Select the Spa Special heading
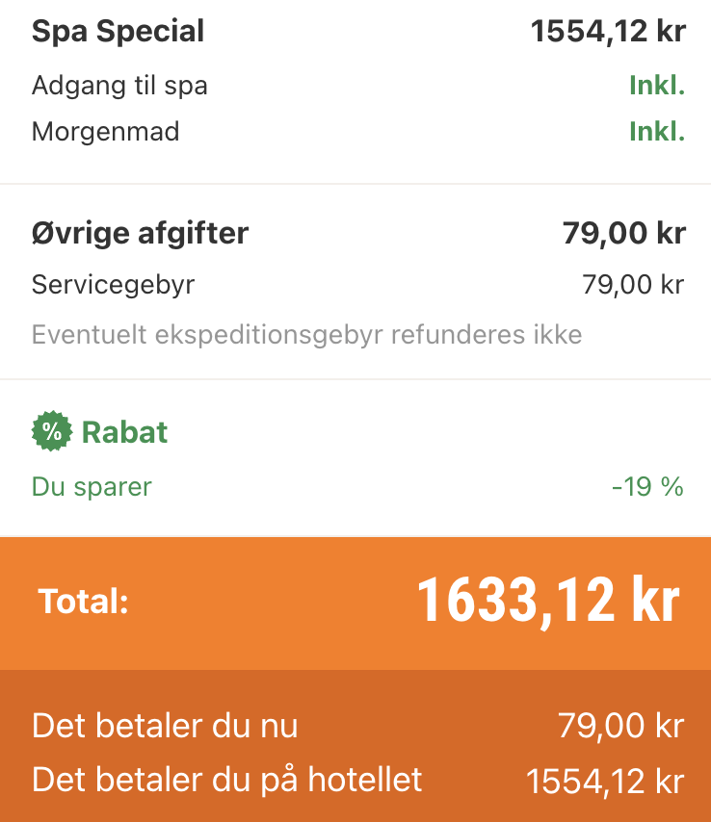Screen dimensions: 711x822 118,31
